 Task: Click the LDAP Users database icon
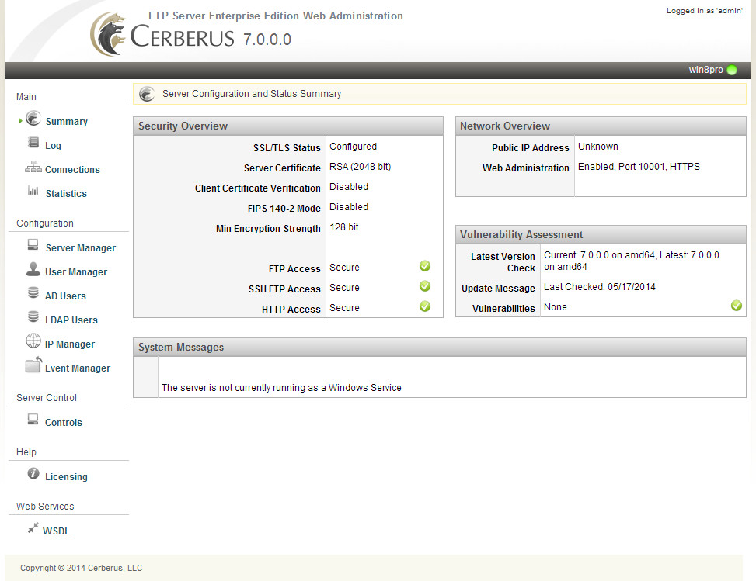tap(33, 316)
